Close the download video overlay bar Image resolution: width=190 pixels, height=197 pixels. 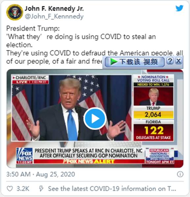[x=178, y=61]
